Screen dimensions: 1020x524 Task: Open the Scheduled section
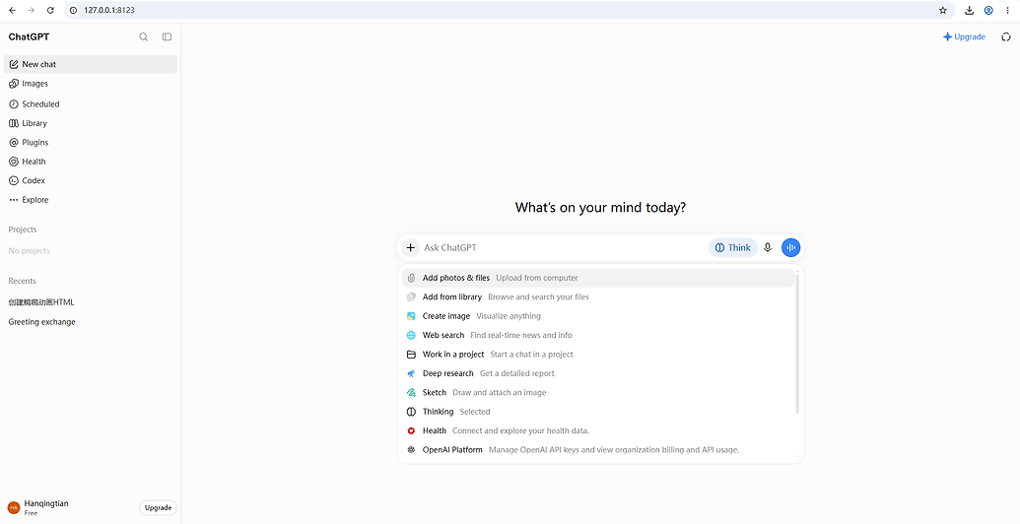tap(90, 104)
